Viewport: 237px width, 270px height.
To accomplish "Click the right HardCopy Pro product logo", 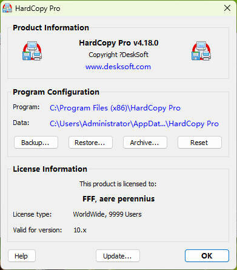I will [x=201, y=51].
